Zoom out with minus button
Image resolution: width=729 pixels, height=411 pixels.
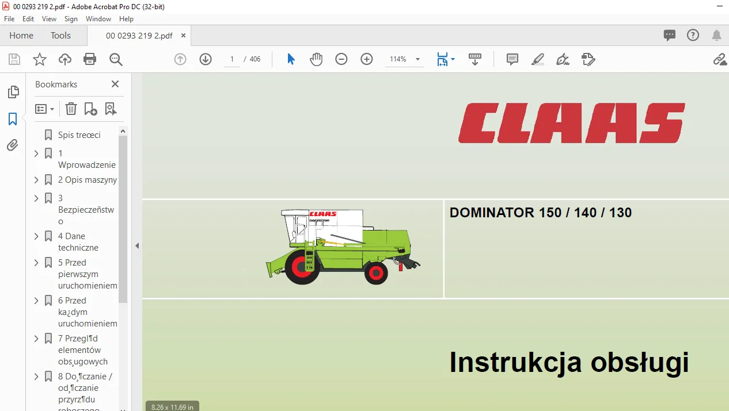(x=341, y=59)
